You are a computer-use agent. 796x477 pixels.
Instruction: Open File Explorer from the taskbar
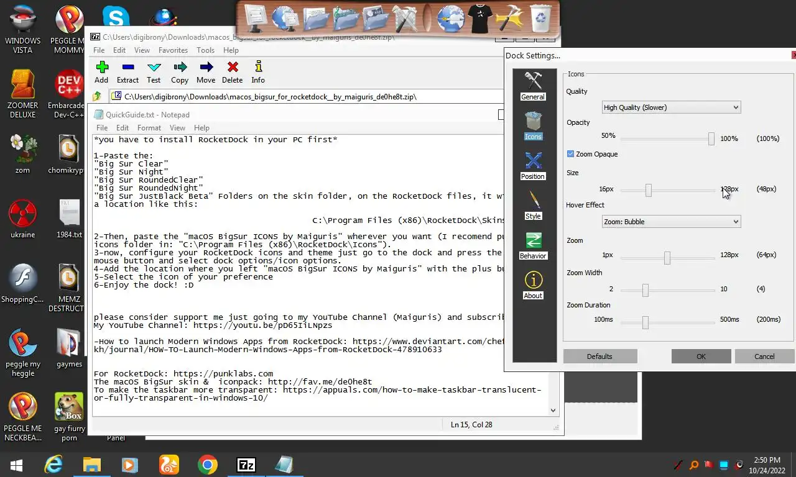[92, 465]
